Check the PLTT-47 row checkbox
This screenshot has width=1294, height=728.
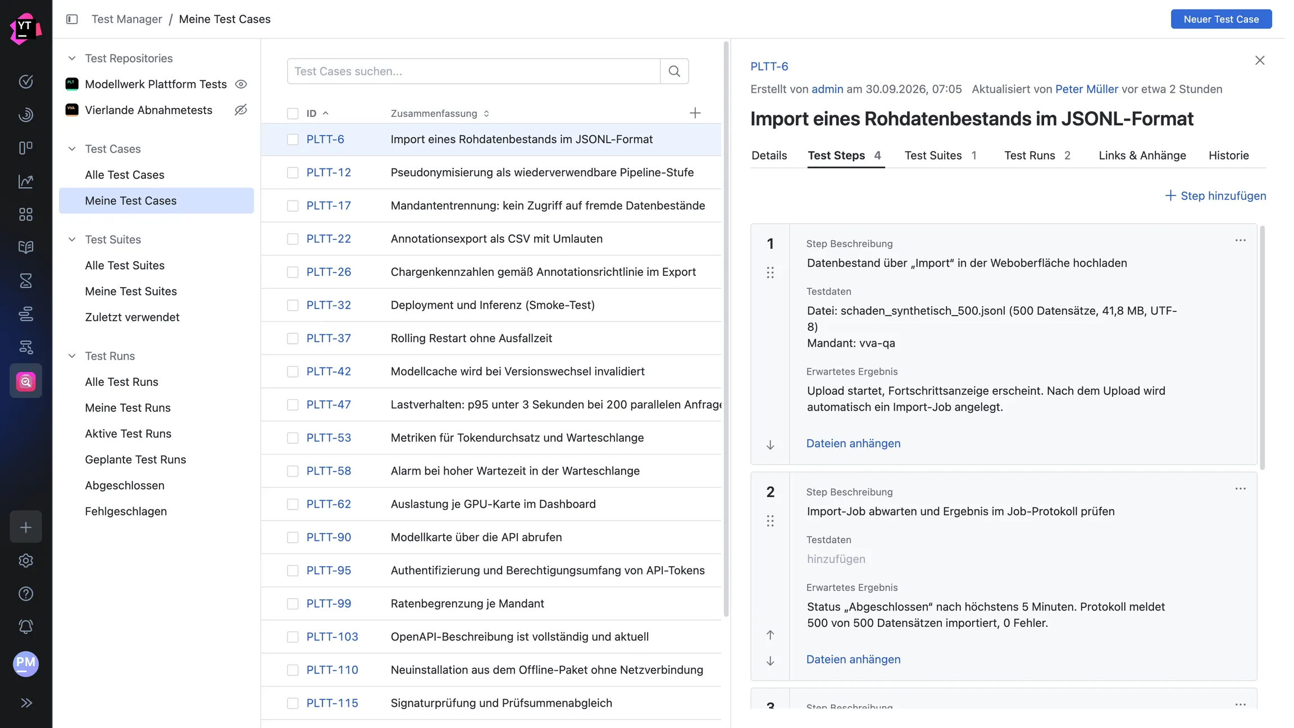[x=293, y=404]
